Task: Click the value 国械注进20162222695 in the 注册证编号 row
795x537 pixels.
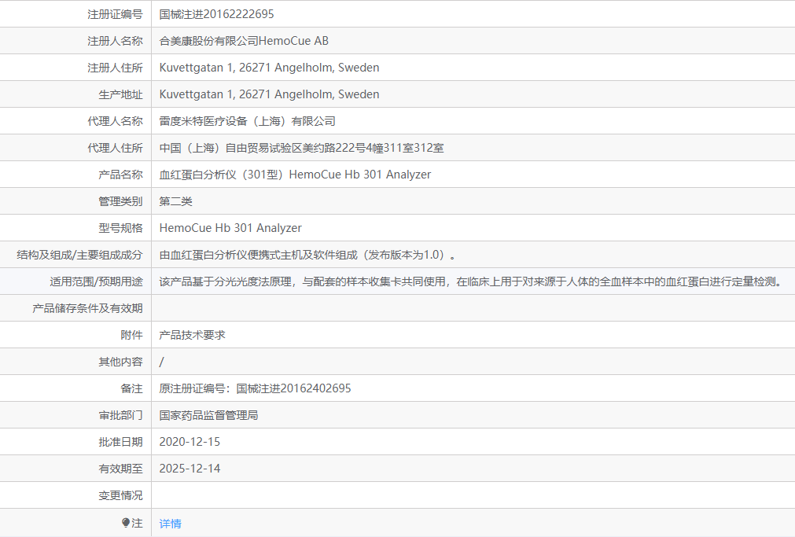Action: 216,14
